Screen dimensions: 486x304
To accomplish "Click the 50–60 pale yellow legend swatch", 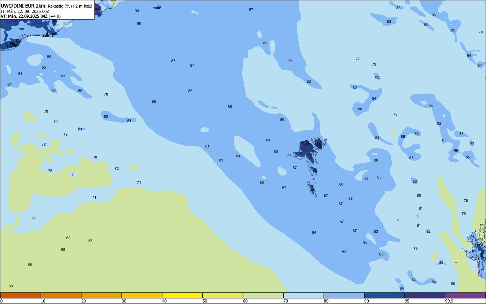I will 222,295.
